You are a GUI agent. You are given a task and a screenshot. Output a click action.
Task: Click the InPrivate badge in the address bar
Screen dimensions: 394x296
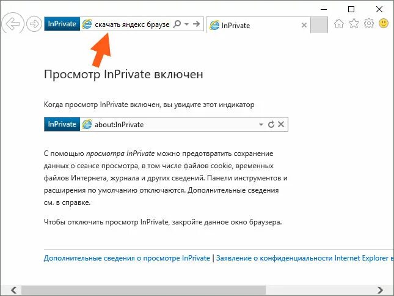(x=62, y=24)
